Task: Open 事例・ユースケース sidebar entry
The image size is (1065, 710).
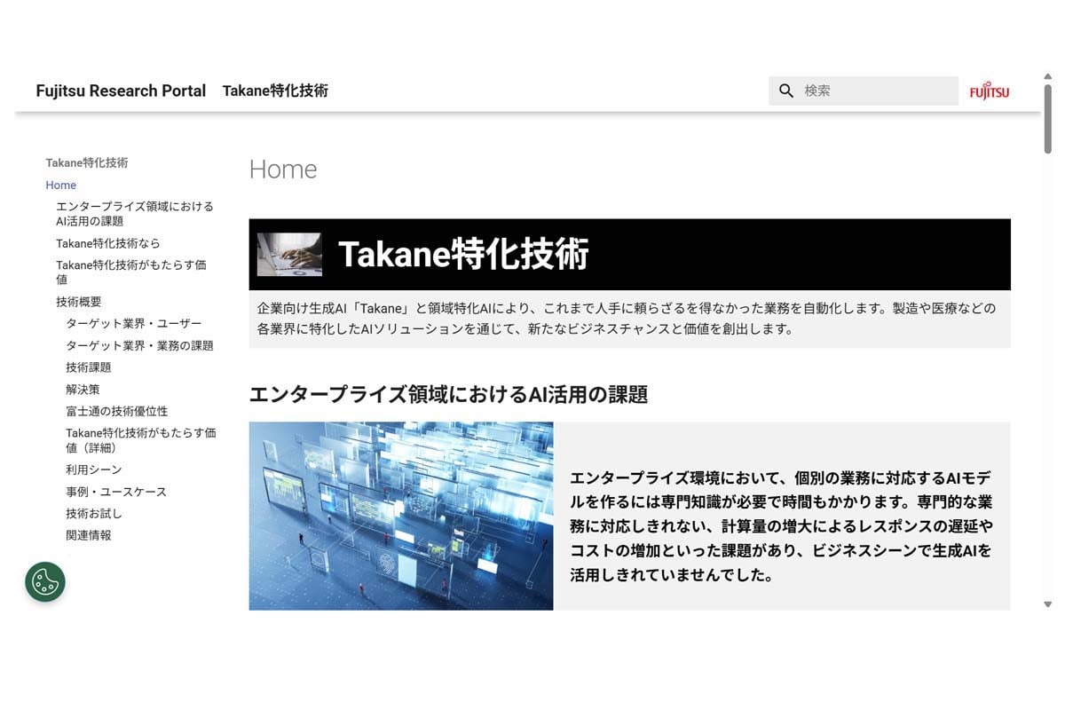Action: pos(116,492)
